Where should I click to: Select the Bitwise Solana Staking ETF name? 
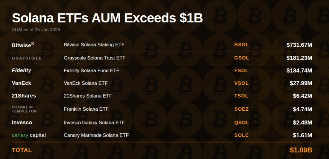pos(94,45)
